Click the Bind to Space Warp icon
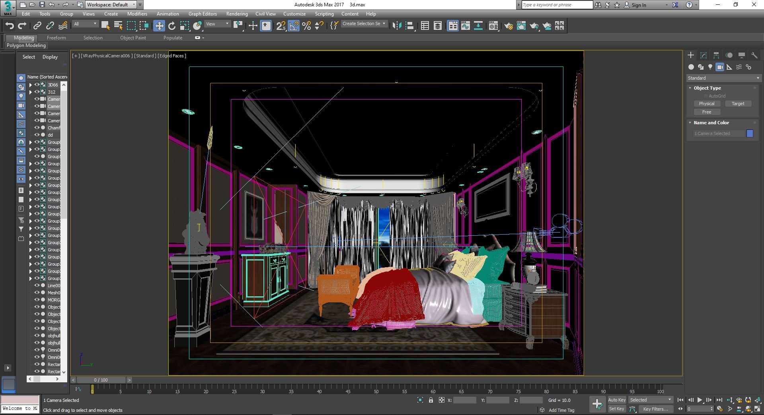764x415 pixels. tap(63, 26)
